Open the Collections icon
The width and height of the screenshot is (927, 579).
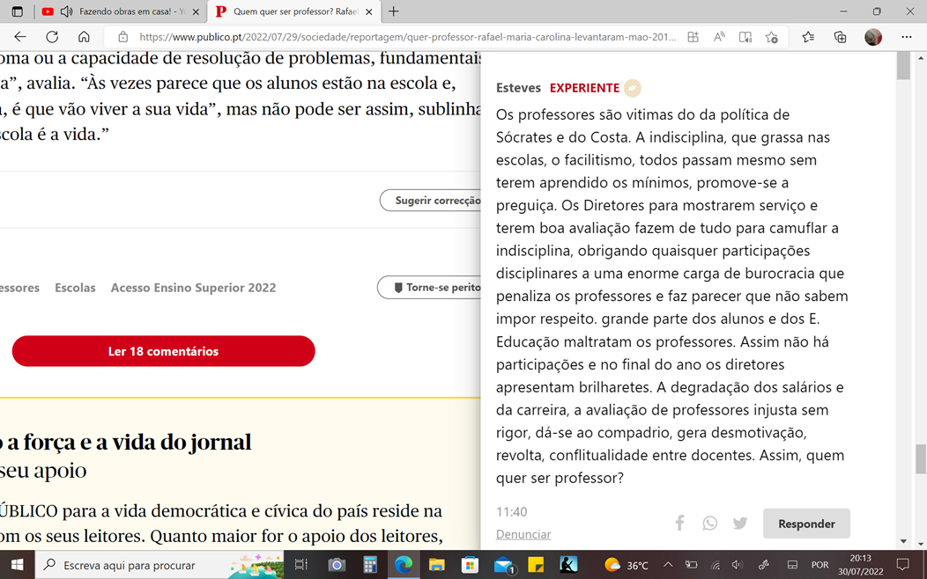[x=840, y=37]
